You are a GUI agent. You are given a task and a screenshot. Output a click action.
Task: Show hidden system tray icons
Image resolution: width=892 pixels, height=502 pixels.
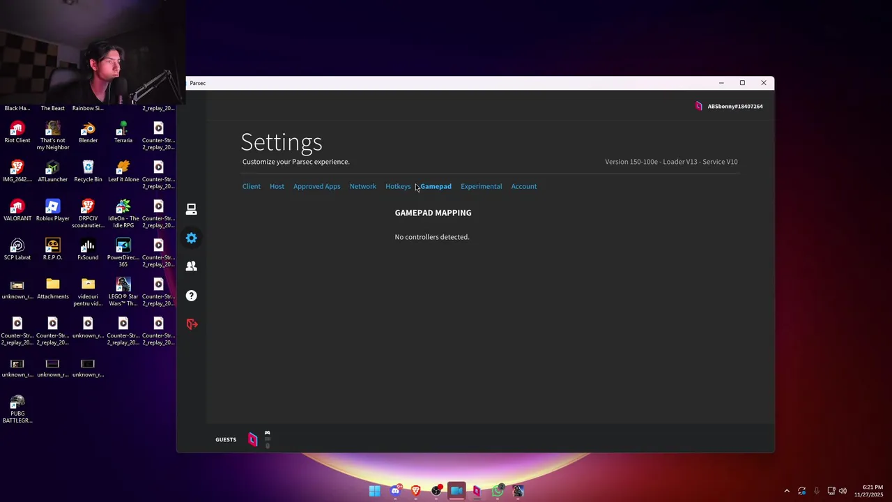[x=787, y=491]
